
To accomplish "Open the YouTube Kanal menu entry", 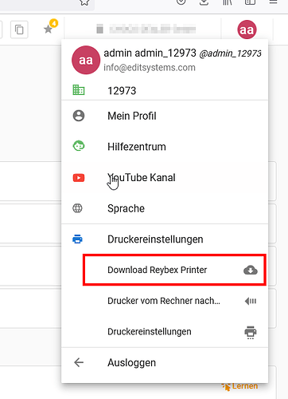I will [x=165, y=177].
